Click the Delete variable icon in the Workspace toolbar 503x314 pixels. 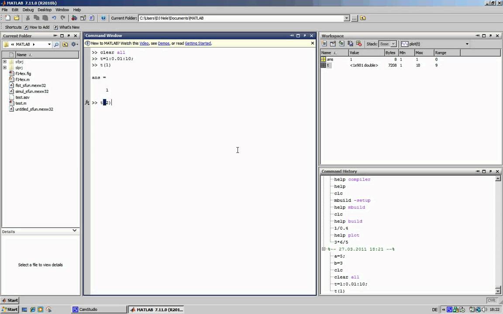click(x=359, y=44)
